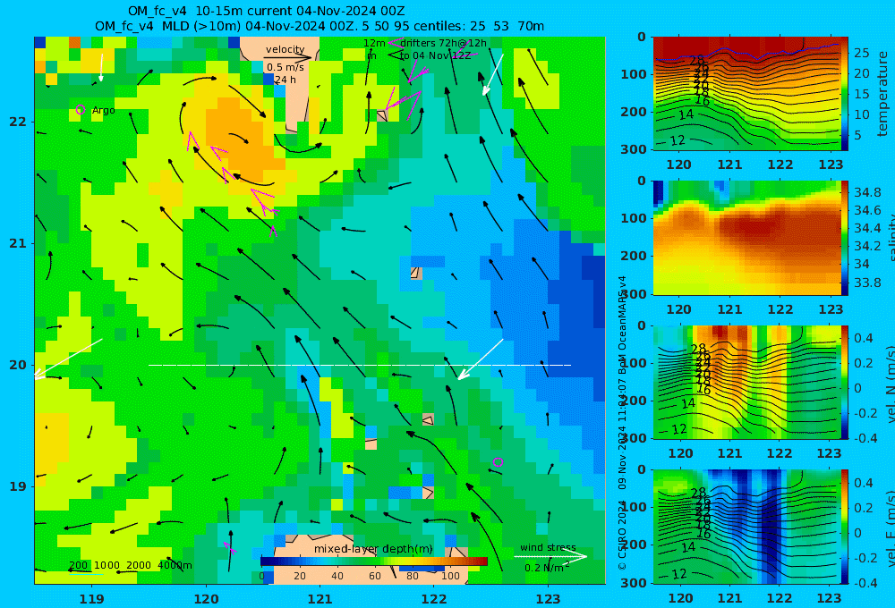The width and height of the screenshot is (895, 608).
Task: Click the magenta Argo legend circle marker
Action: (x=81, y=109)
